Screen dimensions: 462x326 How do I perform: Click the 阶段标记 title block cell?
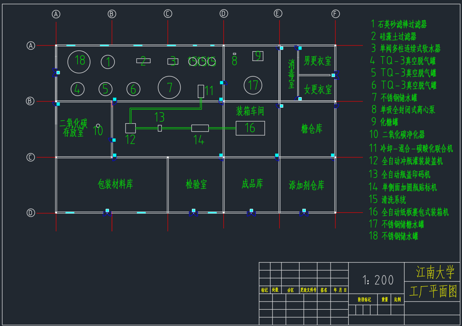[x=364, y=299]
